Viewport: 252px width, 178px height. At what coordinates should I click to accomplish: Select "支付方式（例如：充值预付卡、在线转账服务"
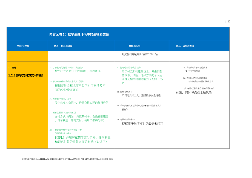pyautogui.click(x=82, y=116)
